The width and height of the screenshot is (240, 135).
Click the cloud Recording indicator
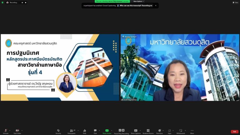[12, 2]
